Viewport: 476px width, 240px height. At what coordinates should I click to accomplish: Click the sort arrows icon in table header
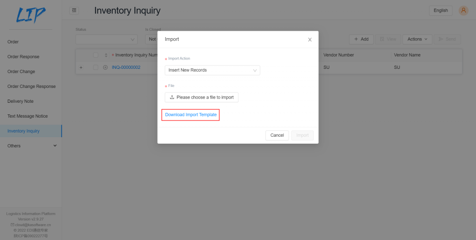(x=106, y=55)
